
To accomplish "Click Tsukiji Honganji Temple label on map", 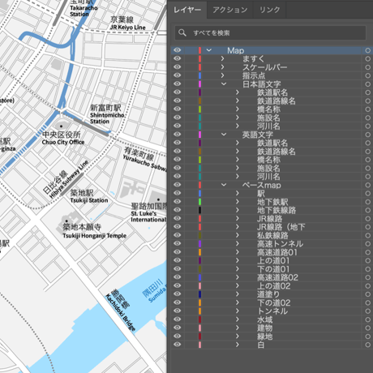I will pyautogui.click(x=94, y=236).
